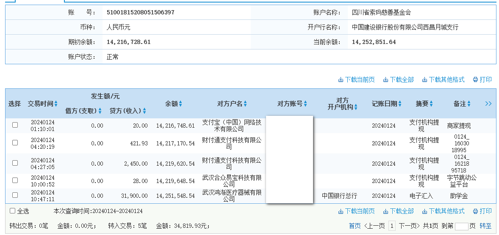Sort by 交易时间 column arrows
Screen dimensions: 499x235
coord(56,104)
